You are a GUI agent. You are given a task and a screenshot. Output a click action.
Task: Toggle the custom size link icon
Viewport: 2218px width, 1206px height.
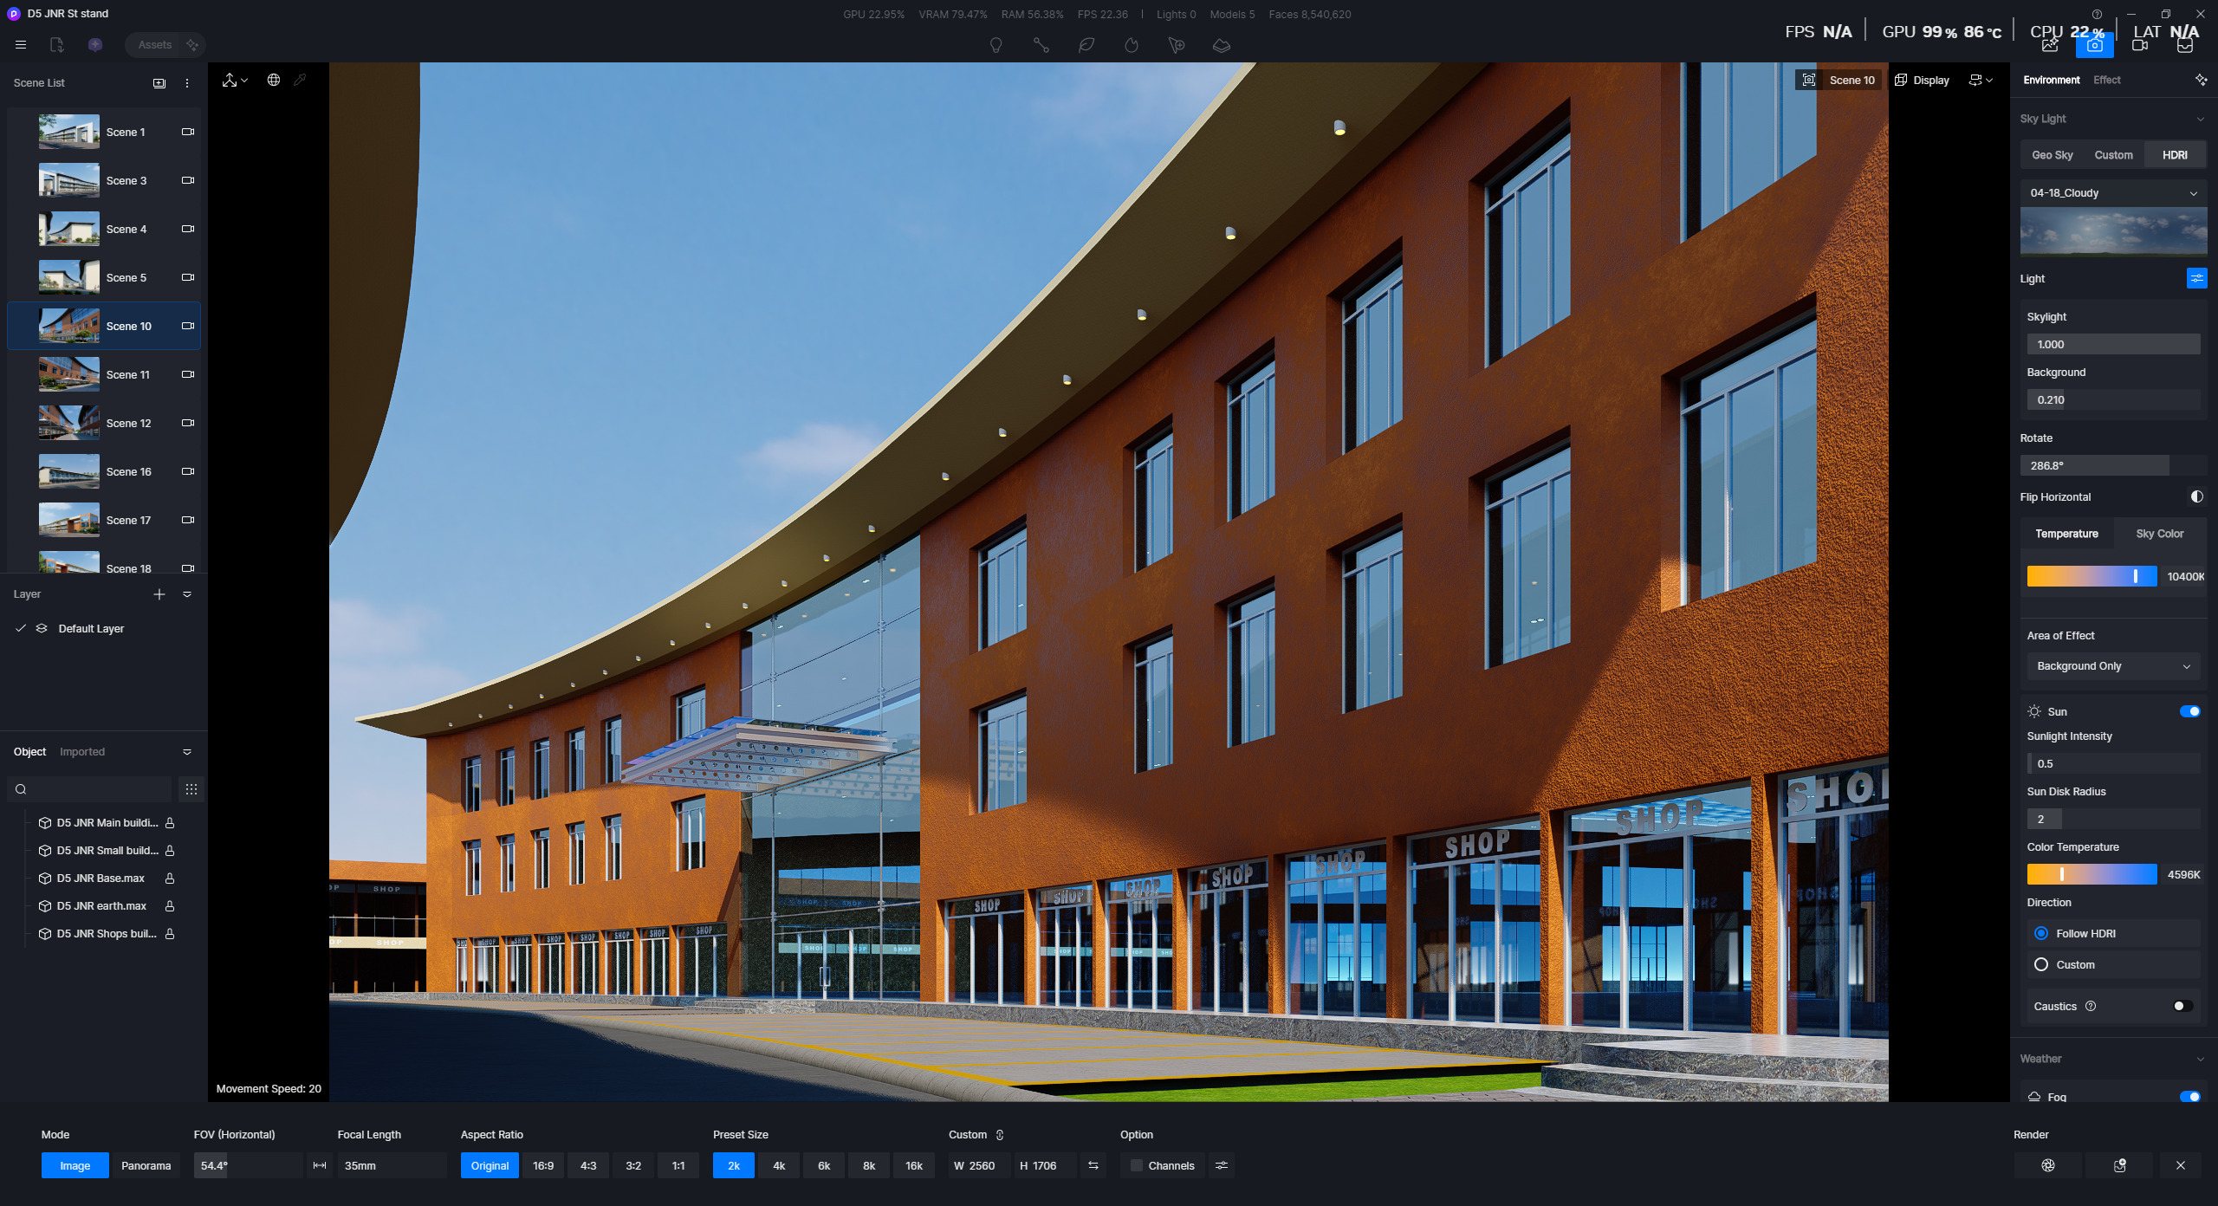1000,1135
